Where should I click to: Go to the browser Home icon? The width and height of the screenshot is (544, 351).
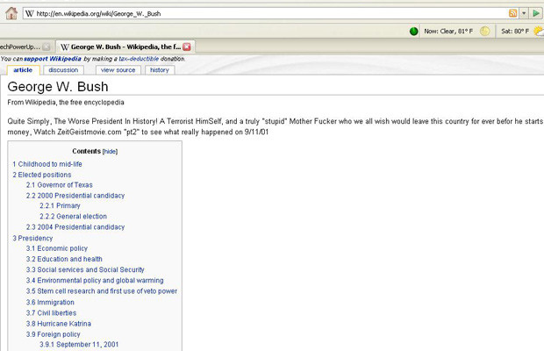pos(11,13)
